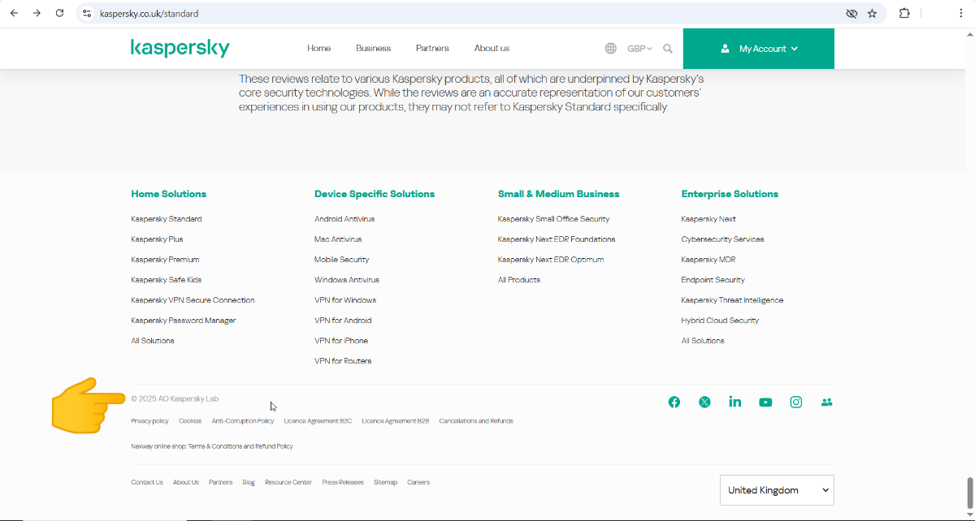
Task: Open Kaspersky's Instagram icon
Action: [796, 402]
